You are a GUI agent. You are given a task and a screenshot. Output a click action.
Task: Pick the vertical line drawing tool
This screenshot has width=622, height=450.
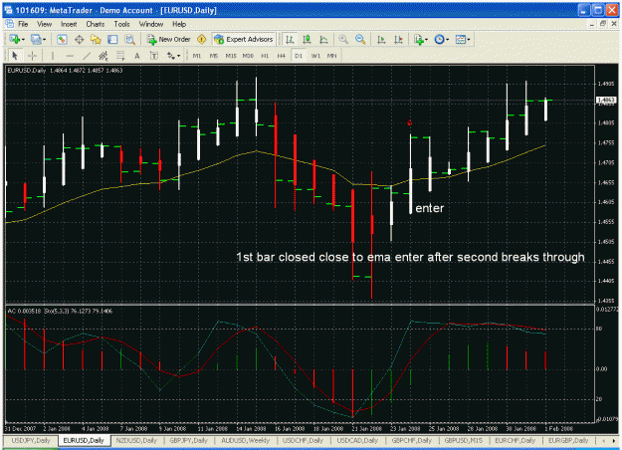pyautogui.click(x=53, y=56)
